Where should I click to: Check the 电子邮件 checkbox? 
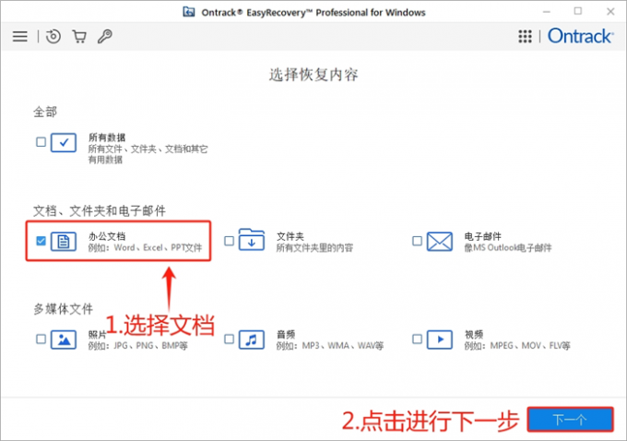pyautogui.click(x=417, y=241)
